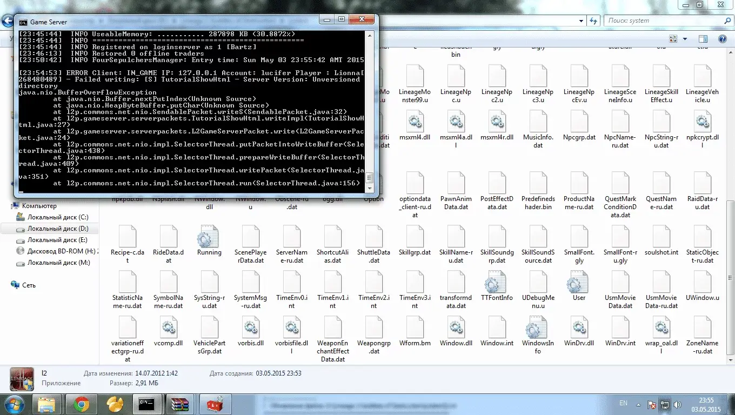Viewport: 735px width, 415px height.
Task: Click the change view icon
Action: (673, 39)
